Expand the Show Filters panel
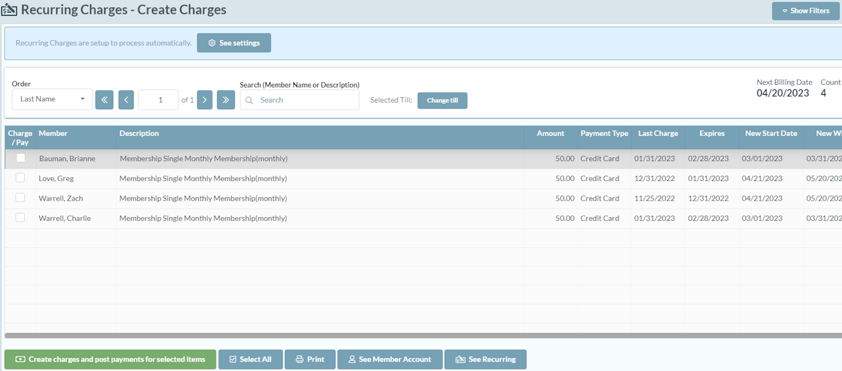Viewport: 842px width, 371px height. (805, 11)
